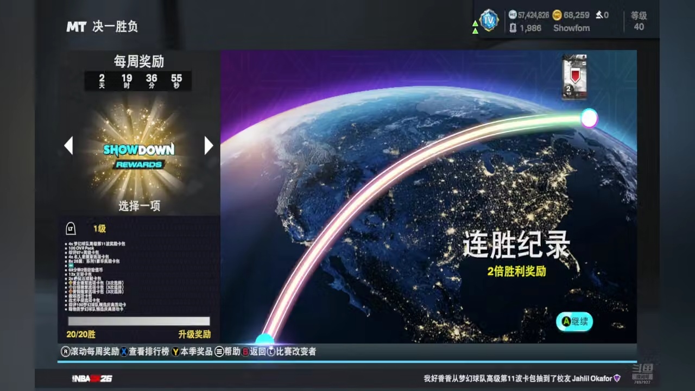Click the X button 查看排行榜 icon
Image resolution: width=695 pixels, height=391 pixels.
click(124, 351)
